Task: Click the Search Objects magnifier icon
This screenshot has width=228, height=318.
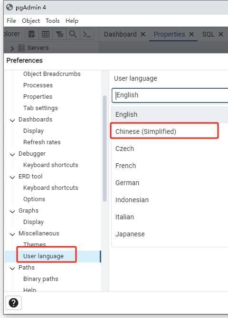Action: click(73, 34)
